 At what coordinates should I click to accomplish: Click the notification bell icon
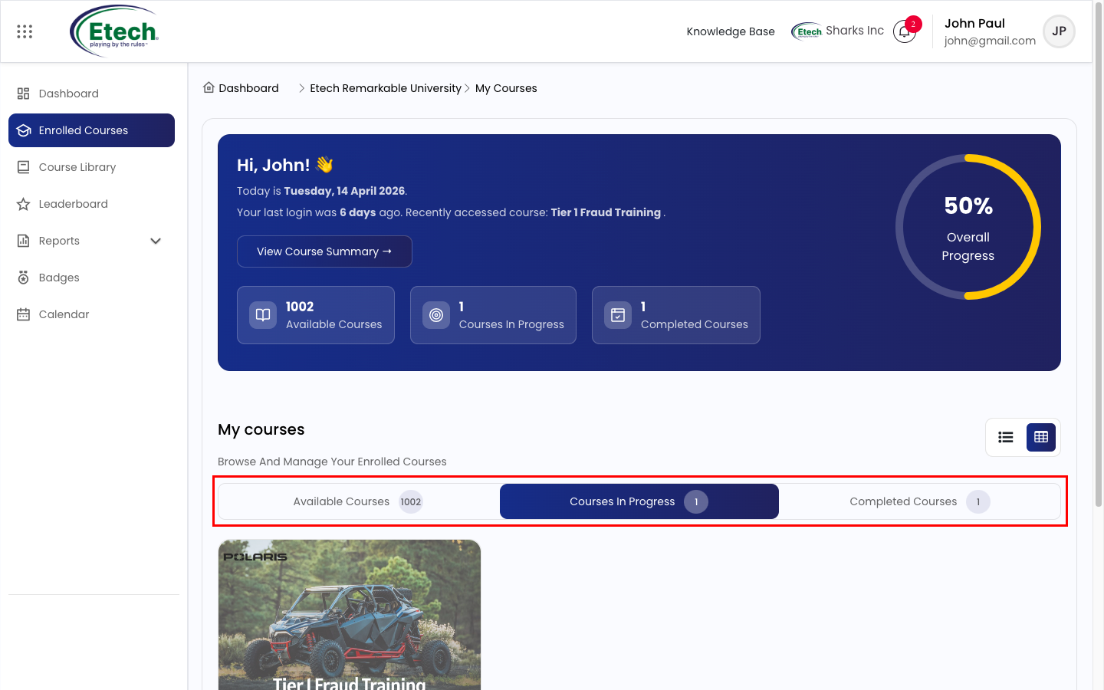pos(905,31)
